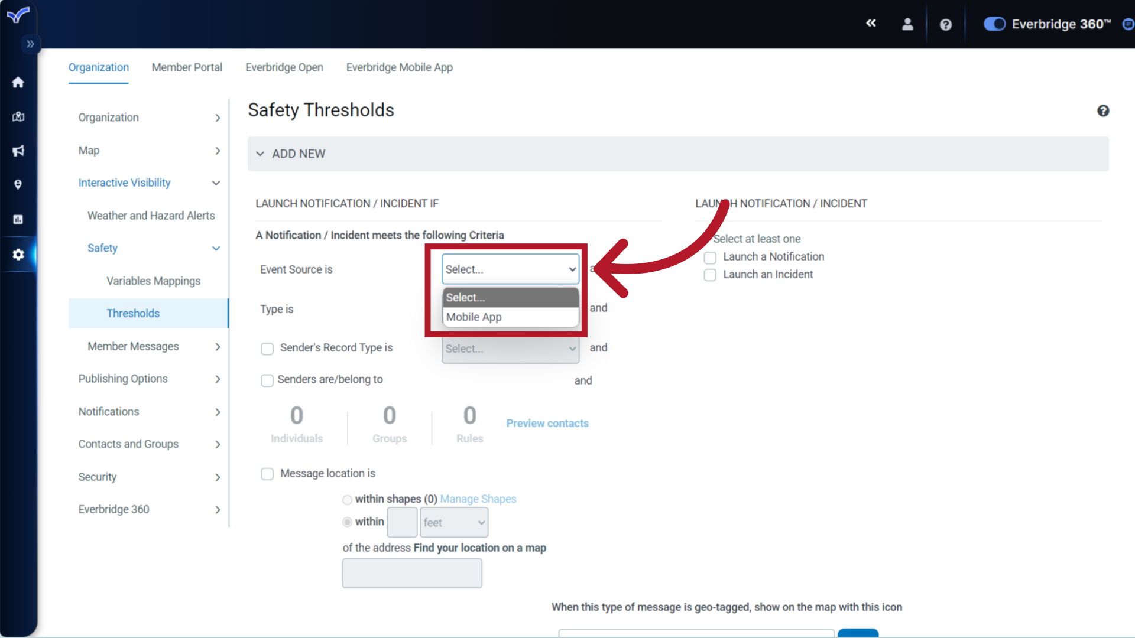Open the Everbridge Mobile App tab
1135x638 pixels.
click(399, 67)
